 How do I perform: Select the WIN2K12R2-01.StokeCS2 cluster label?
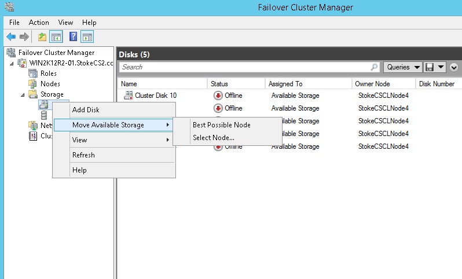(71, 63)
